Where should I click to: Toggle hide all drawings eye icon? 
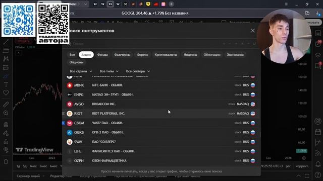6,150
